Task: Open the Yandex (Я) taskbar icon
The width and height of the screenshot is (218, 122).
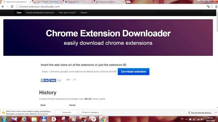Action: click(x=54, y=119)
